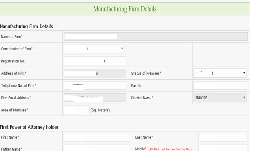Click the First Power of Attorney holder heading
Image resolution: width=256 pixels, height=157 pixels.
point(29,127)
